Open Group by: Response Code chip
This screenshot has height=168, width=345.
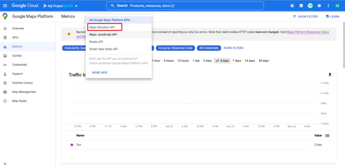175,48
